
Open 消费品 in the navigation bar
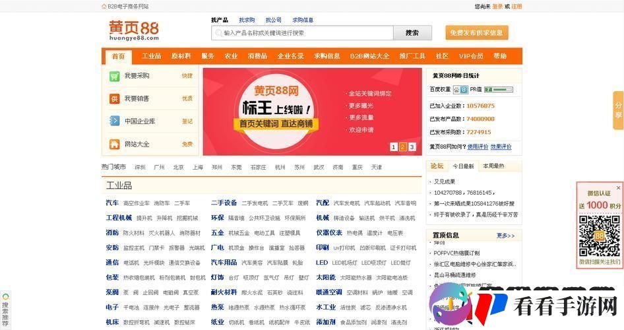(257, 56)
